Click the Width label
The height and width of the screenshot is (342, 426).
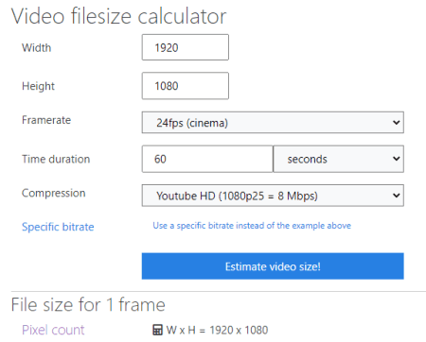point(36,48)
